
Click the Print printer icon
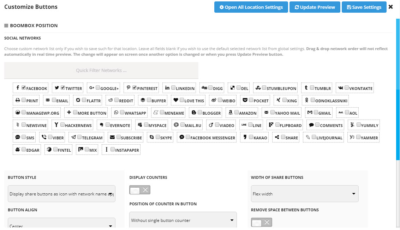pos(18,100)
